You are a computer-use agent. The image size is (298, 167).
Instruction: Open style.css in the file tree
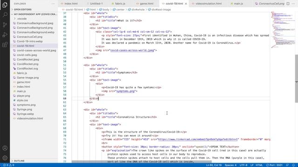(34, 100)
